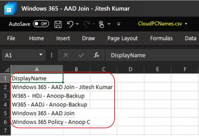Expand the Name Box dropdown arrow
This screenshot has width=199, height=136.
41,55
